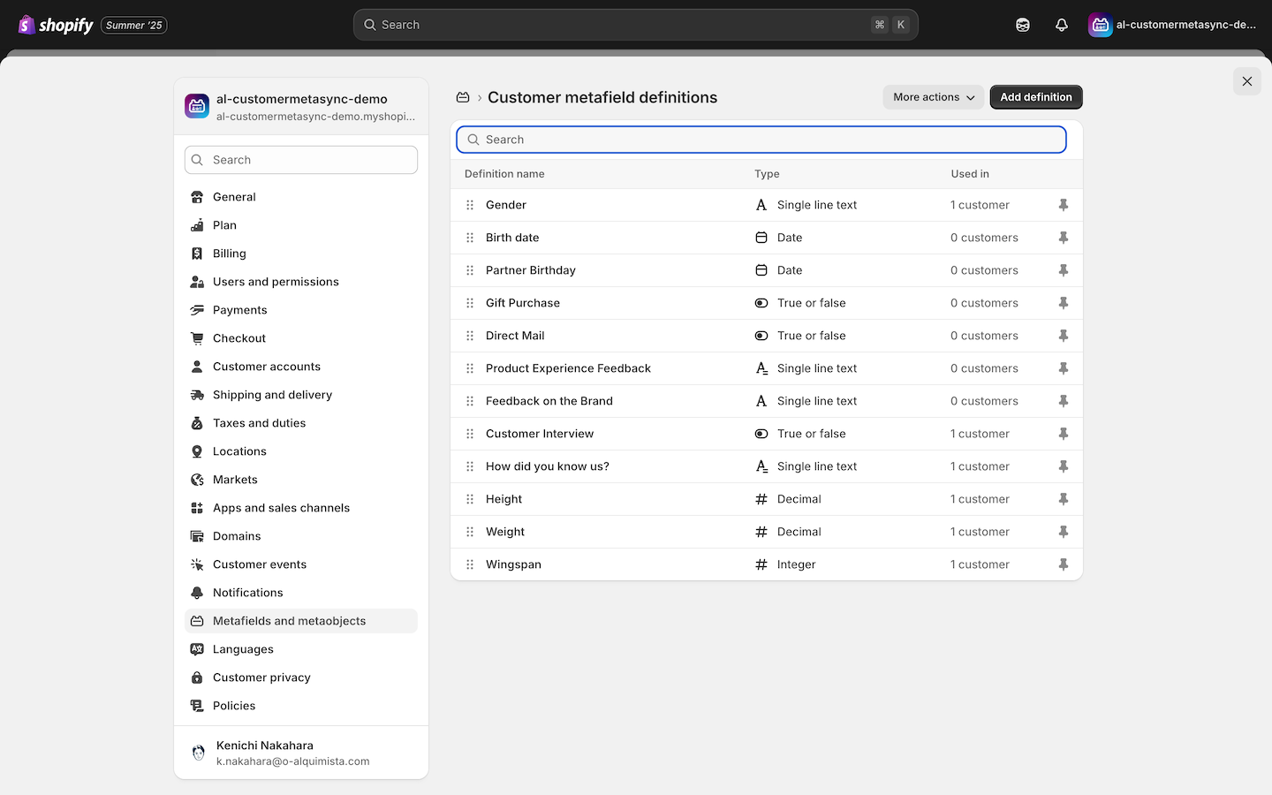Open Policies settings
This screenshot has width=1272, height=795.
click(x=301, y=706)
